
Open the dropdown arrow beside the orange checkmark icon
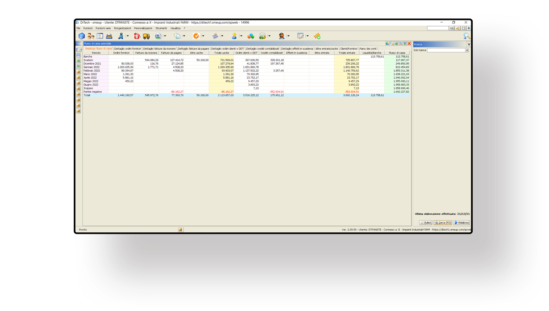point(202,36)
